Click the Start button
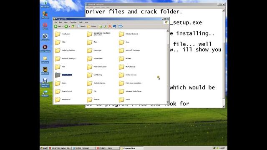Viewport: 267px width, 150px height. (x=44, y=148)
